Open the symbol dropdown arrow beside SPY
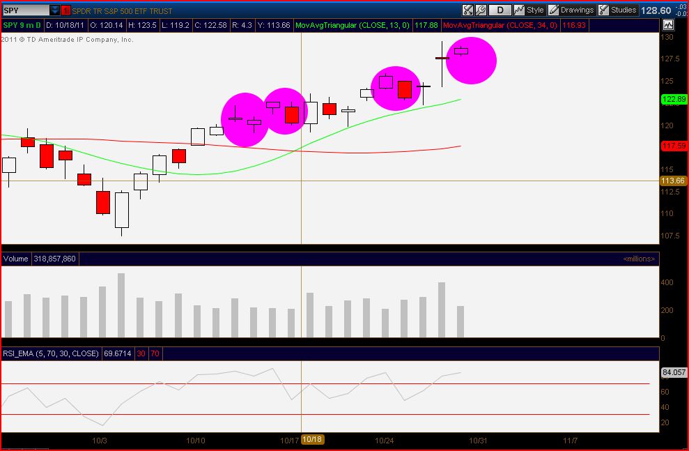The height and width of the screenshot is (451, 689). point(54,10)
